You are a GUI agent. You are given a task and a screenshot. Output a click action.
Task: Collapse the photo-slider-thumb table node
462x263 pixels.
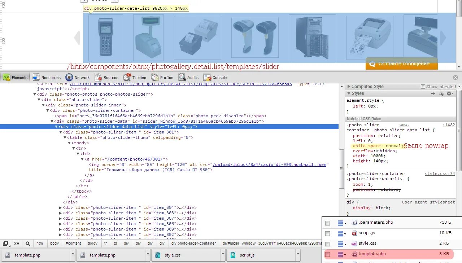point(65,138)
